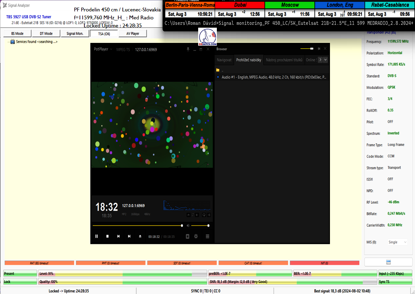Click the eject/open file icon
The height and width of the screenshot is (294, 415).
click(x=140, y=236)
